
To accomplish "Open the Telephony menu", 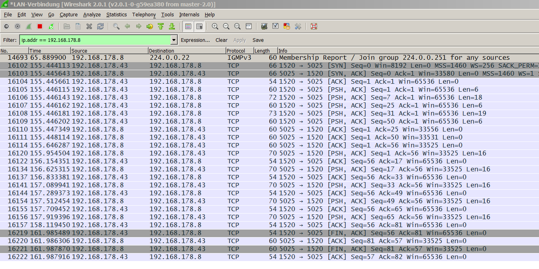I will click(x=144, y=15).
